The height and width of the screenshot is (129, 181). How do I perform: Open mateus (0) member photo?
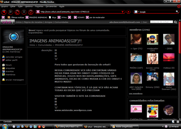coord(169,58)
